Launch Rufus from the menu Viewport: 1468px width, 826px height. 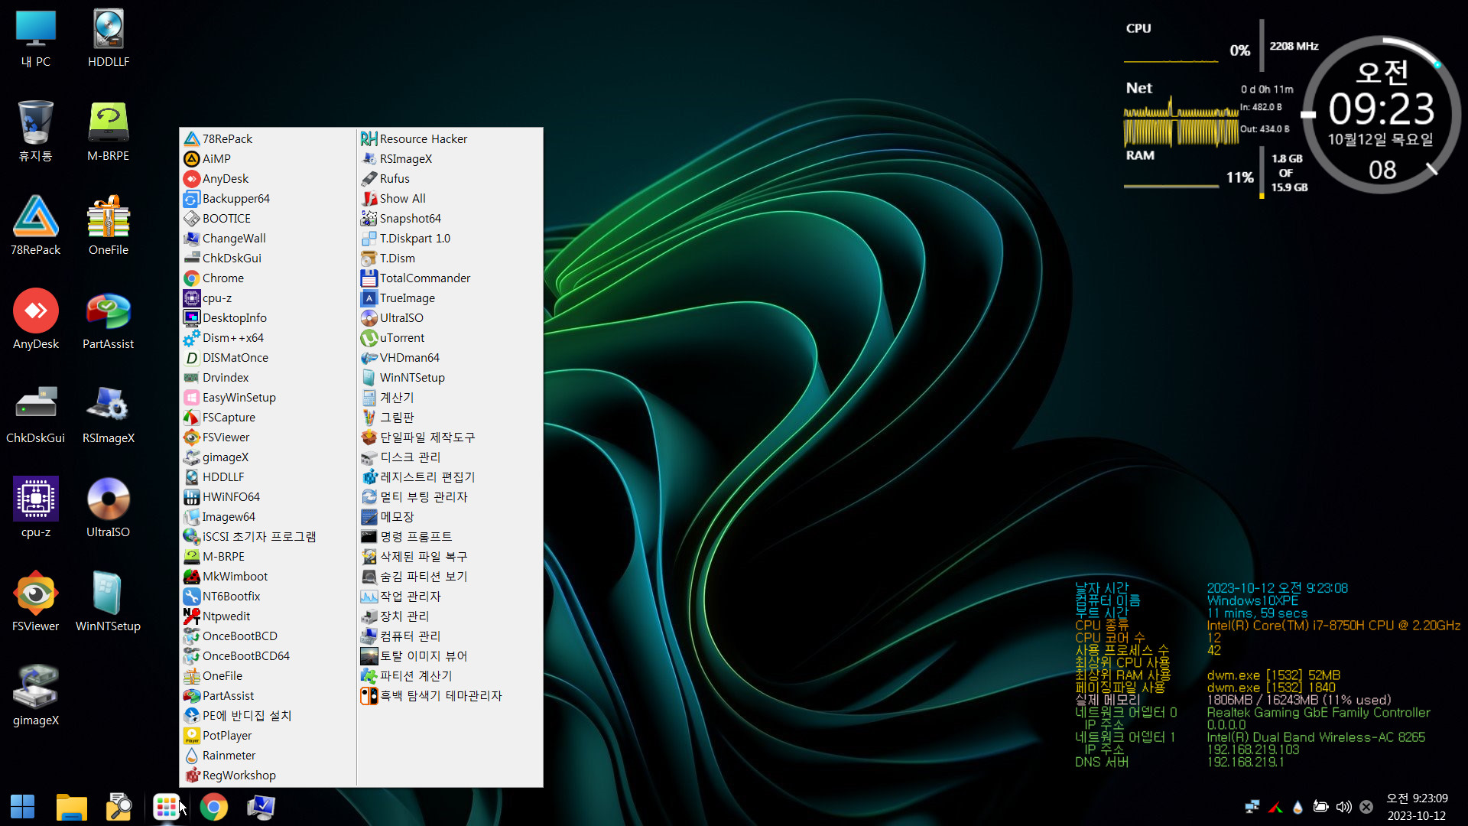click(x=450, y=178)
